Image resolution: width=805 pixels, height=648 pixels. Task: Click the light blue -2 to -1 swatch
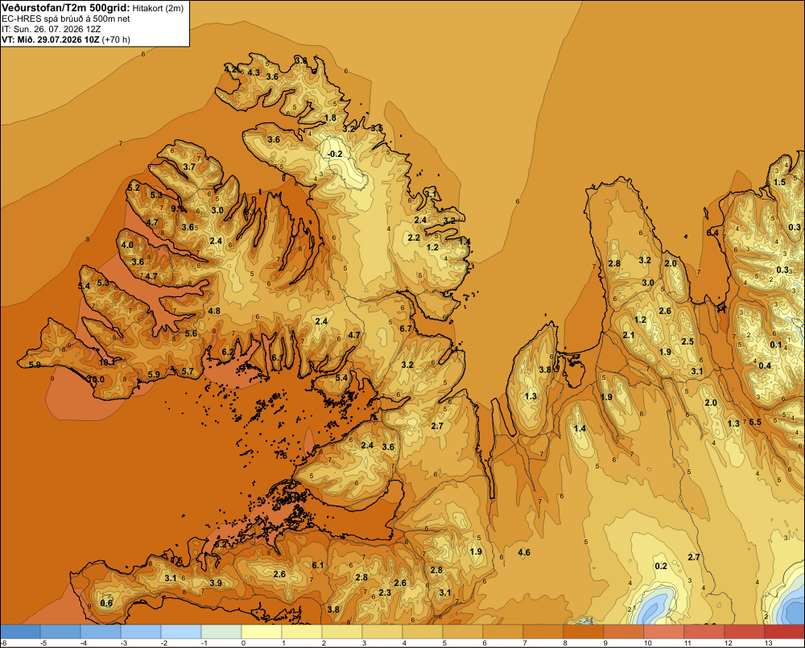click(x=181, y=631)
